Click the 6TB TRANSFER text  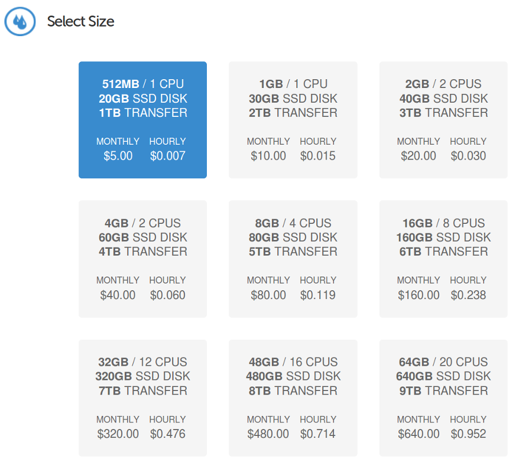(443, 252)
